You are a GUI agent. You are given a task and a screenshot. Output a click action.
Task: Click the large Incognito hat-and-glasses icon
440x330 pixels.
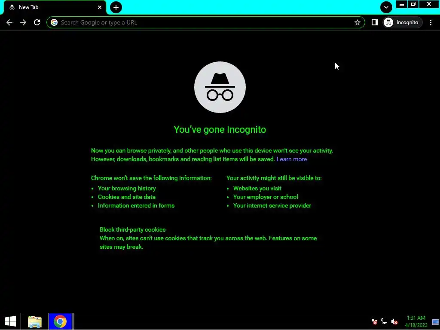220,87
